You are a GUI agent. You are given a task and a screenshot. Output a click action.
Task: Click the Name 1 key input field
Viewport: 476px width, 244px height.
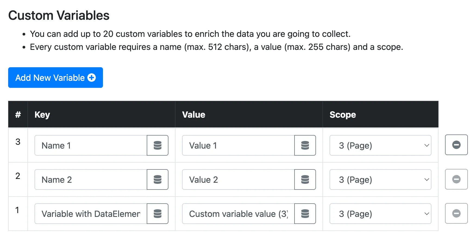pyautogui.click(x=91, y=145)
